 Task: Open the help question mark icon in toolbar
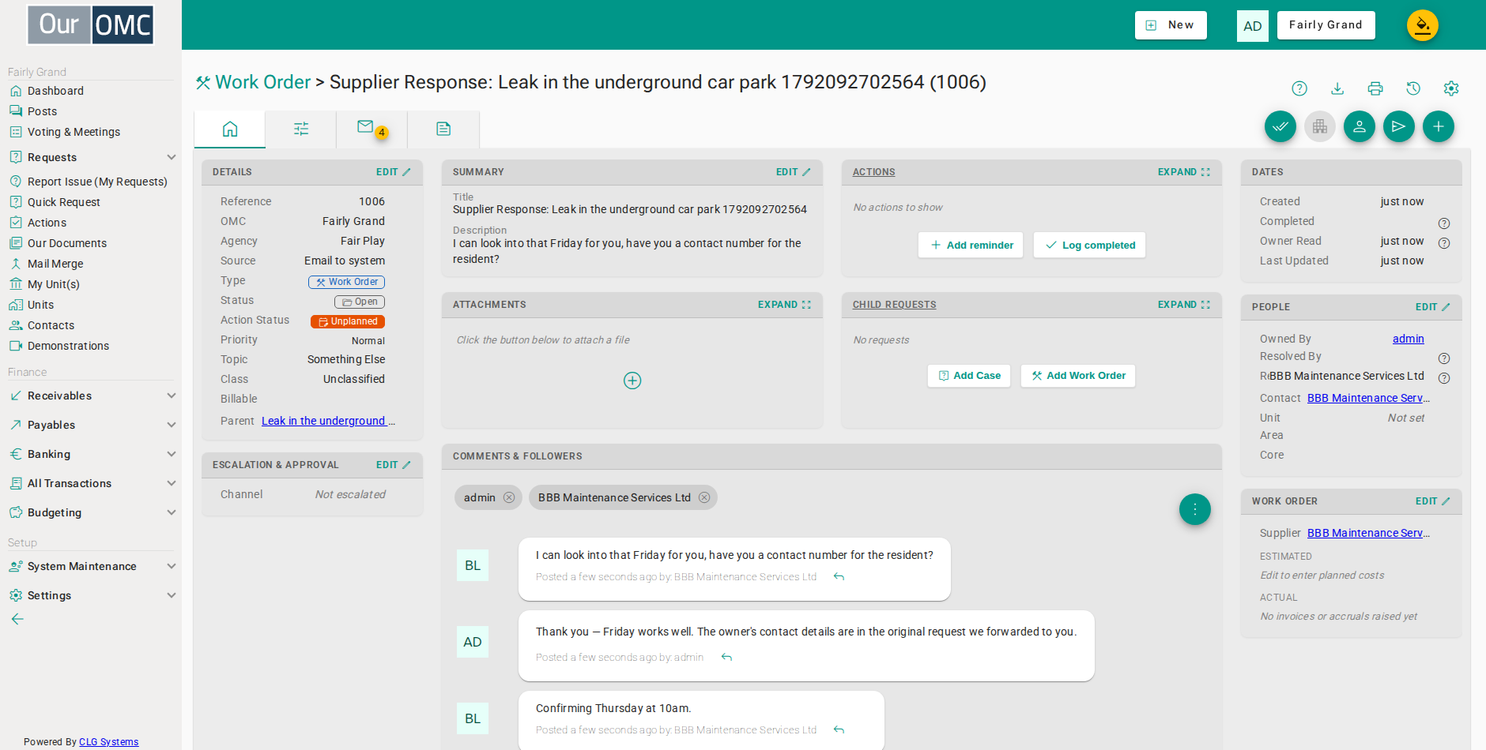point(1299,88)
